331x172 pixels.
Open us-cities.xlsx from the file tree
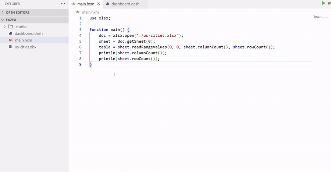(x=25, y=47)
